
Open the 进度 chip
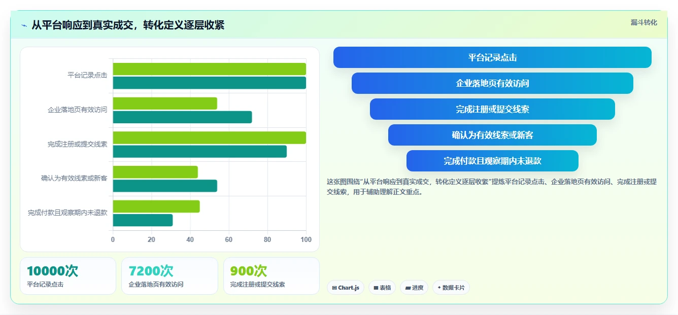(414, 288)
